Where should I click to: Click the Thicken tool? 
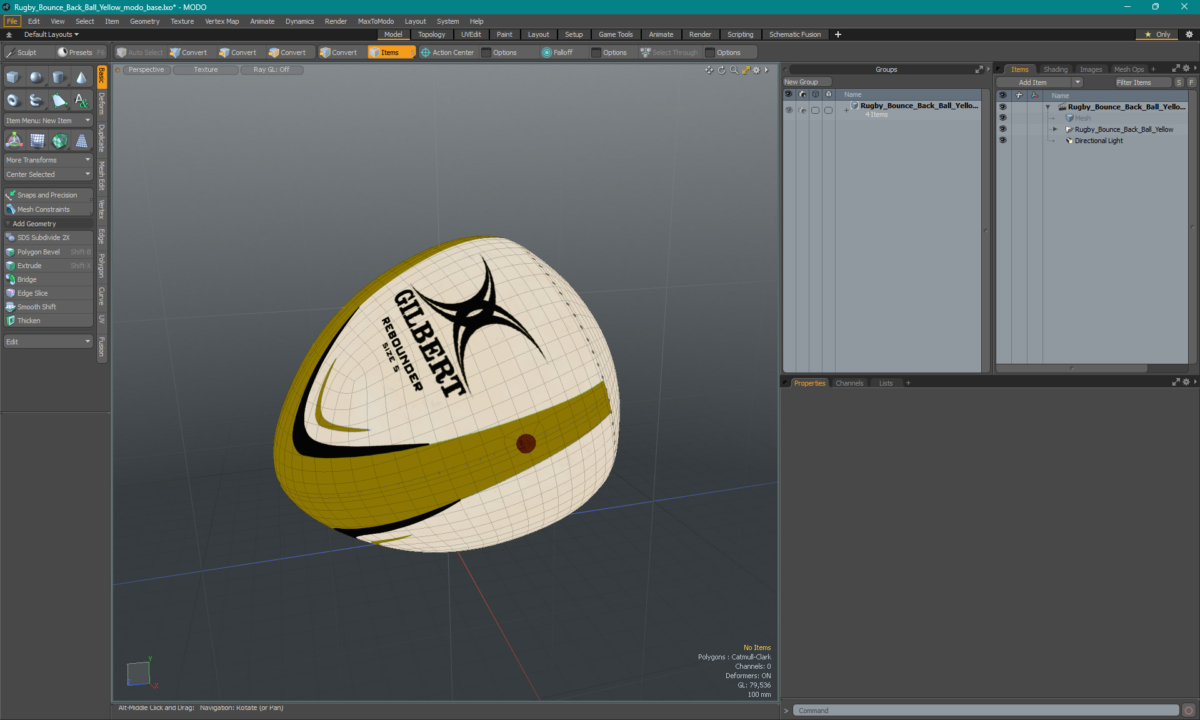(48, 321)
